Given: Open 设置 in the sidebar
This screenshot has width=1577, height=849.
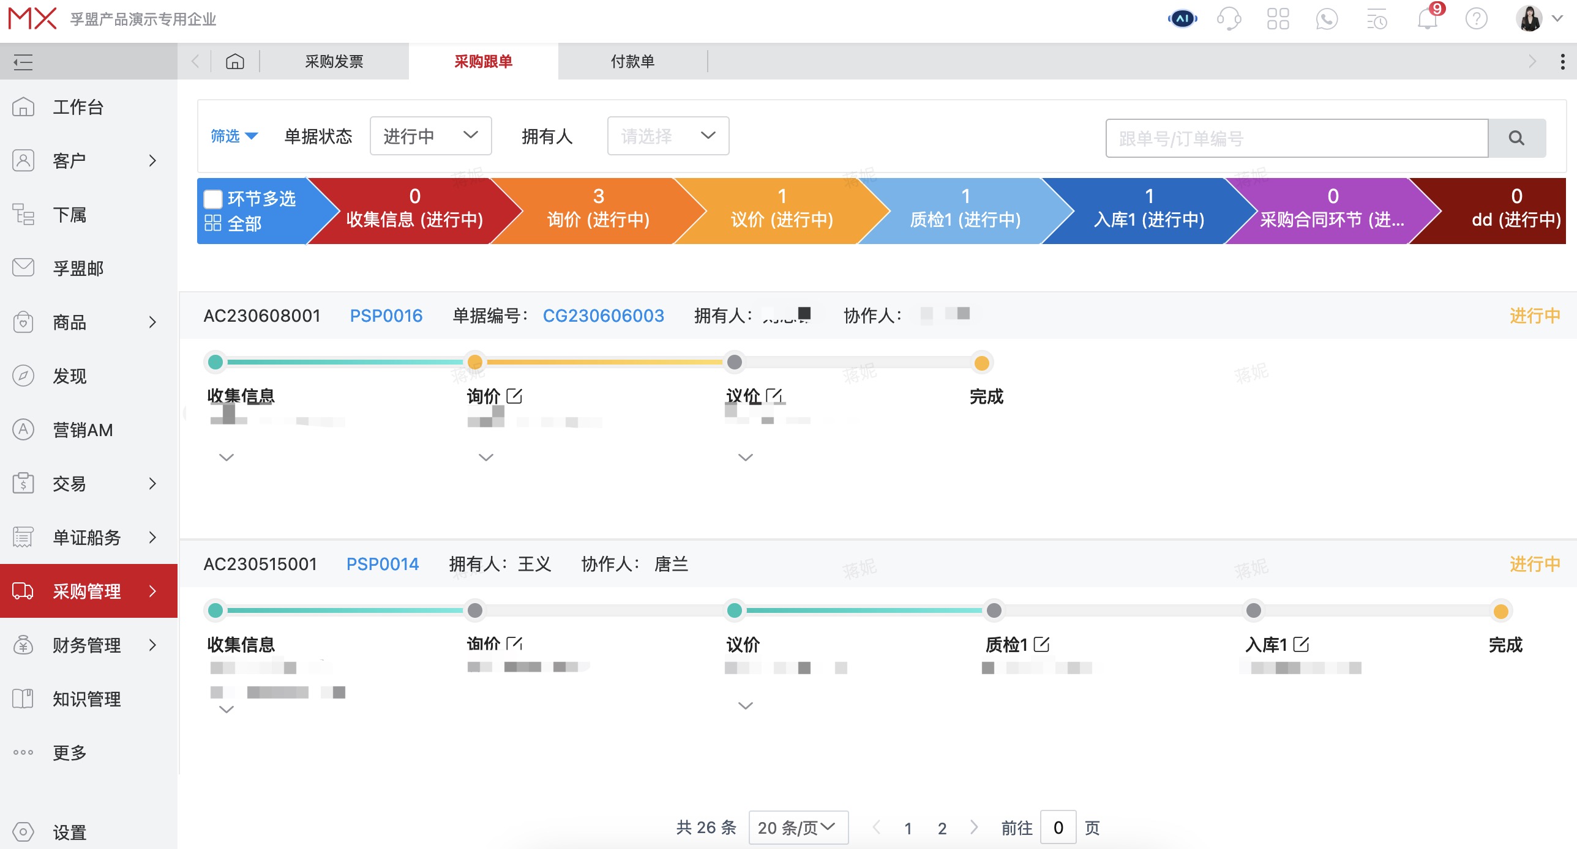Looking at the screenshot, I should [x=69, y=833].
